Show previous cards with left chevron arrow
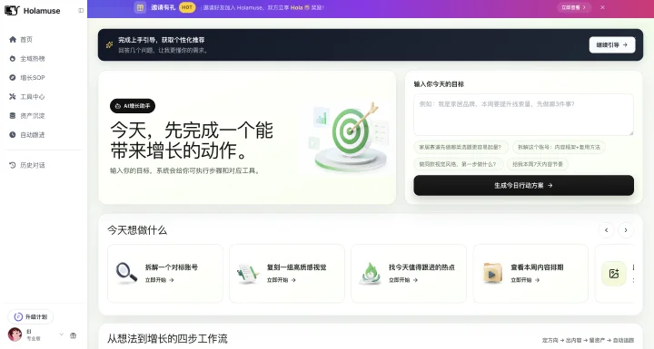This screenshot has width=654, height=349. [607, 230]
